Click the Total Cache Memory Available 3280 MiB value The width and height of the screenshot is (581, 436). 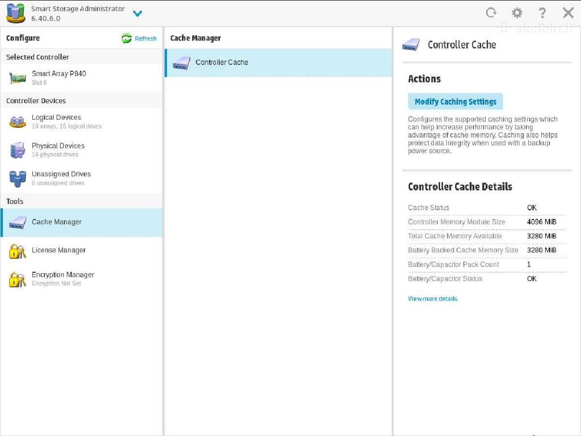point(542,236)
